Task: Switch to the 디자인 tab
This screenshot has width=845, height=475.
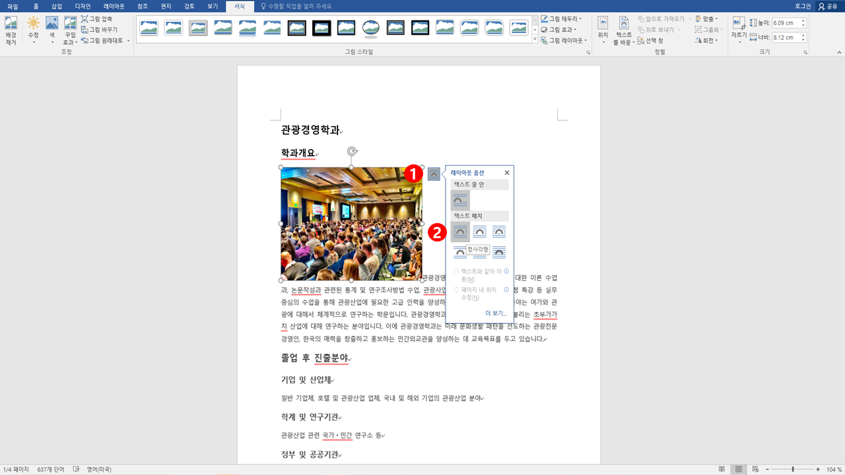Action: coord(83,6)
